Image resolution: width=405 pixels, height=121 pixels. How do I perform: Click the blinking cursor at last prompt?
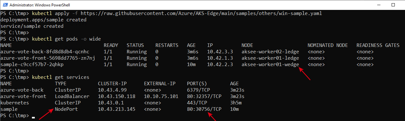point(33,117)
